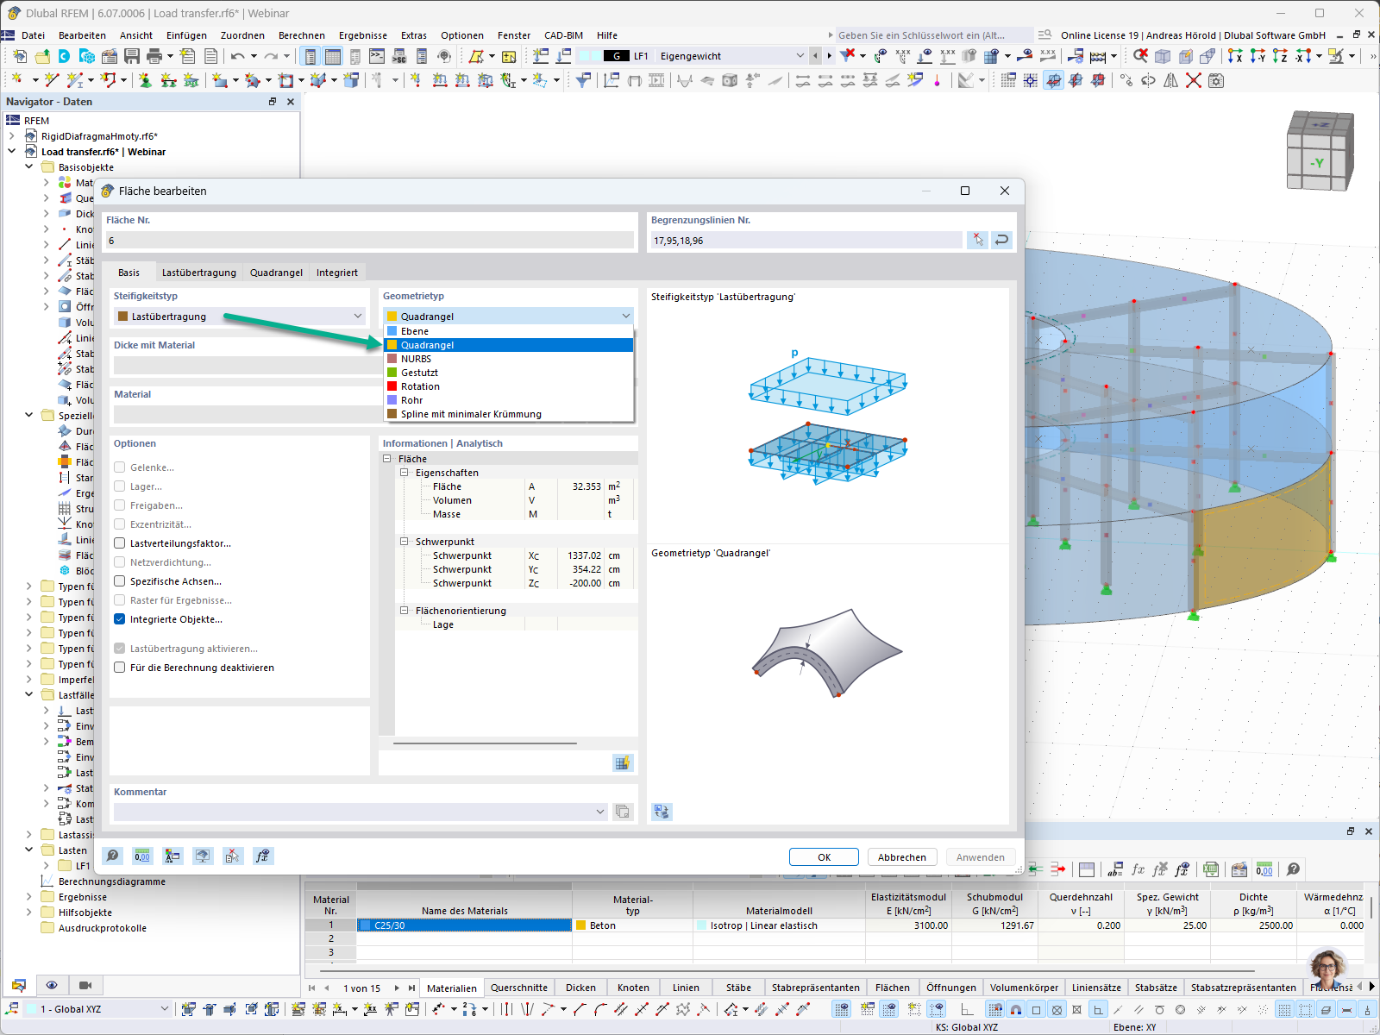Open the Kommentar dropdown arrow
This screenshot has height=1035, width=1380.
pos(600,812)
